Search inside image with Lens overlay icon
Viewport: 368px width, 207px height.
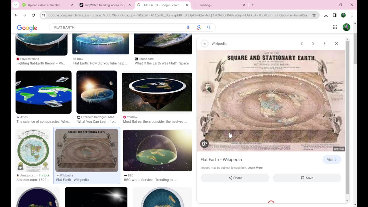coord(204,144)
